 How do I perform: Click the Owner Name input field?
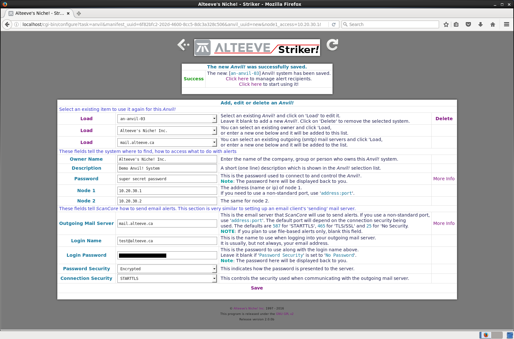click(x=167, y=159)
